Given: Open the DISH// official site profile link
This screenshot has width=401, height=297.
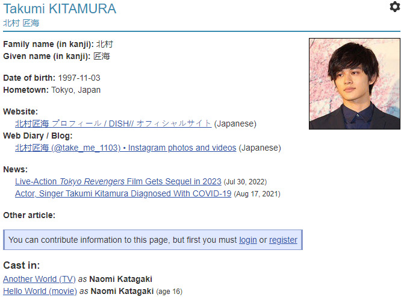Looking at the screenshot, I should pos(113,123).
